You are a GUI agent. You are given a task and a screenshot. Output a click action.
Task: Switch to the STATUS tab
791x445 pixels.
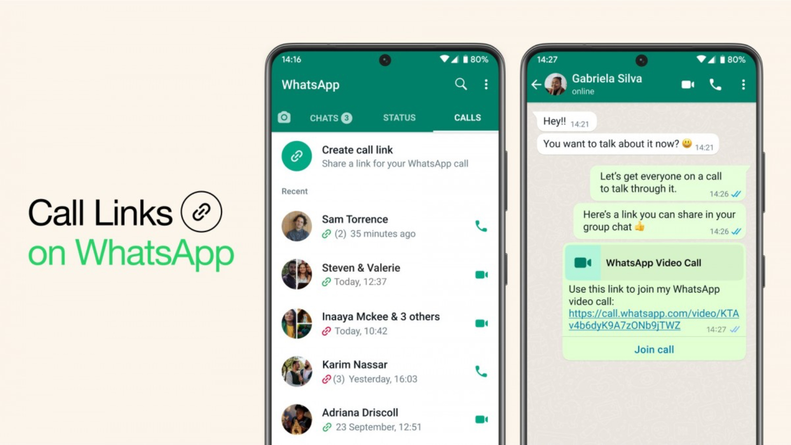click(399, 117)
